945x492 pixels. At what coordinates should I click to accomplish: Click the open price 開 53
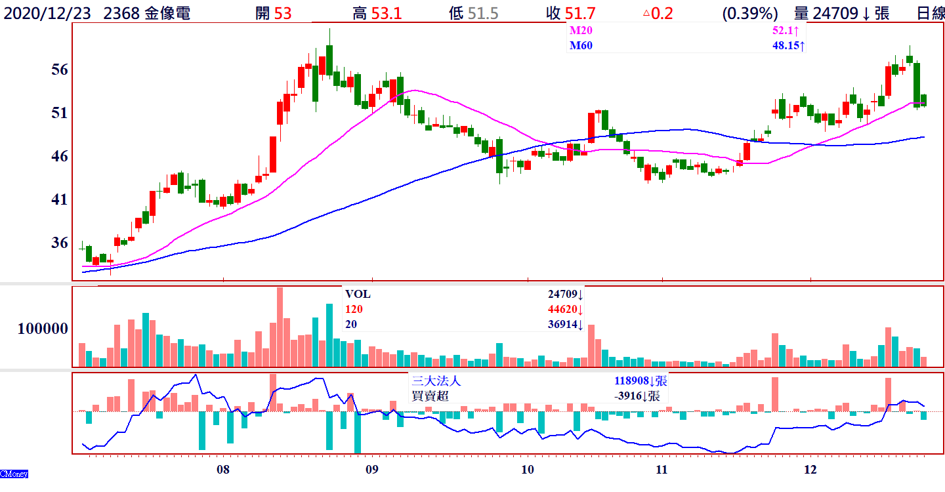click(274, 13)
